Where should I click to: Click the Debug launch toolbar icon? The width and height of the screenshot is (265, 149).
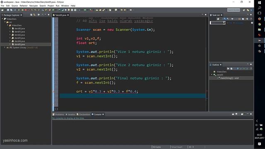[x=79, y=10]
